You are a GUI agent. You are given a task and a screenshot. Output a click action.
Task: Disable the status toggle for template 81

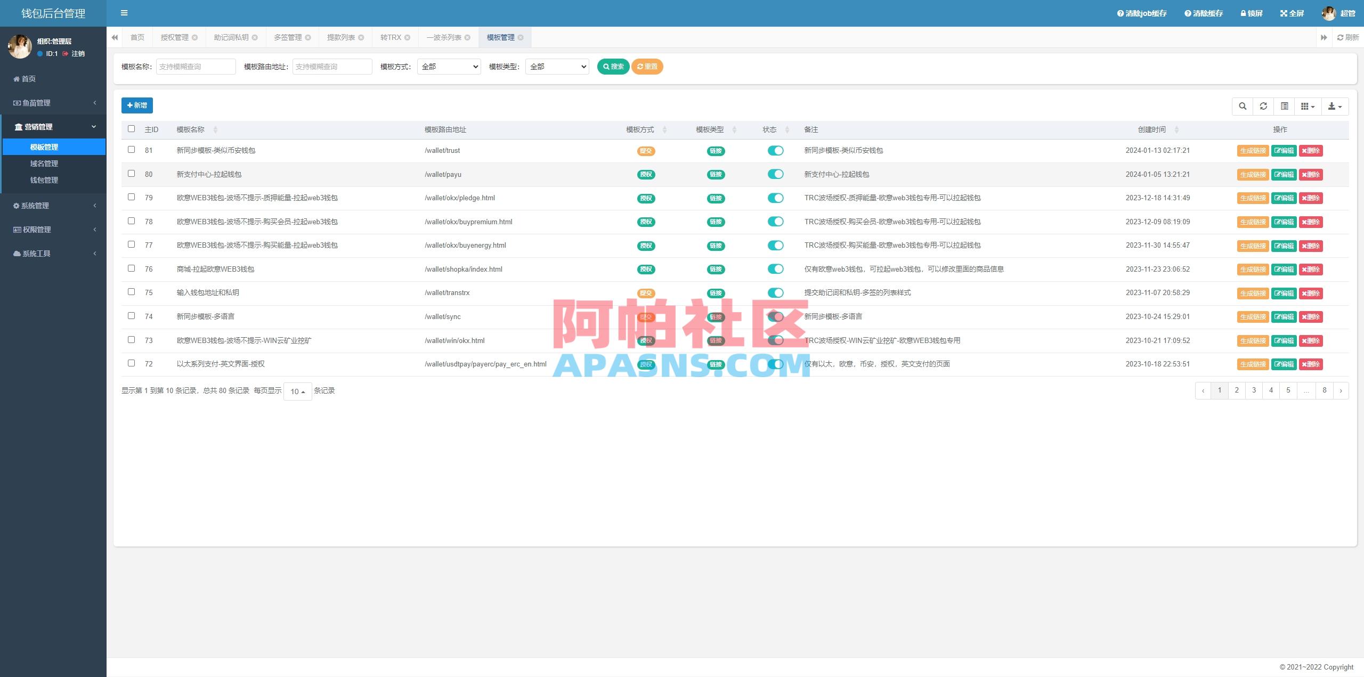point(776,150)
